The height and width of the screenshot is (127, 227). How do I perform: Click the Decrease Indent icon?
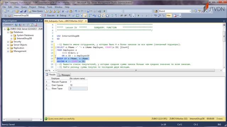point(121,16)
